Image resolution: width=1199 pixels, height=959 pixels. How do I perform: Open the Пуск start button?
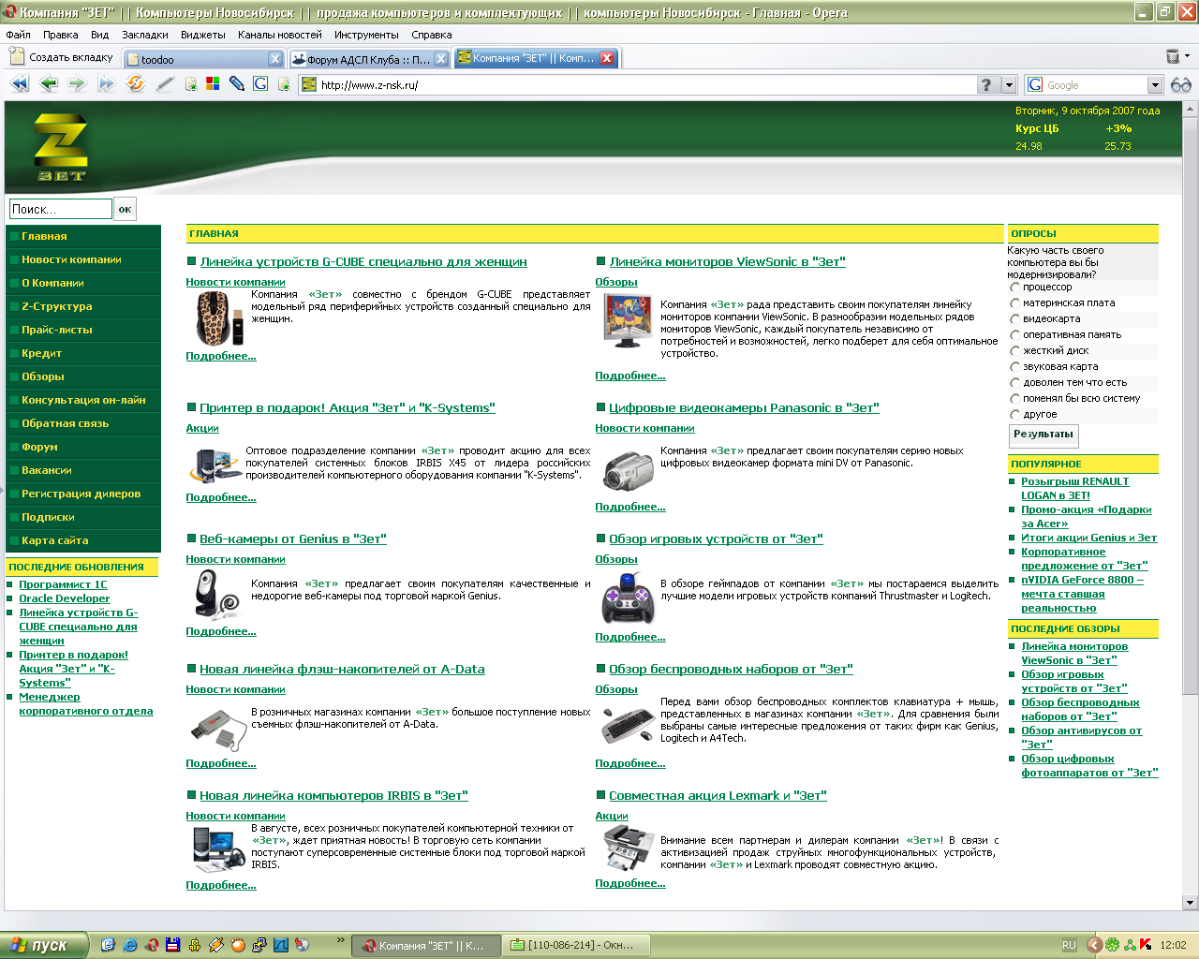click(x=44, y=945)
